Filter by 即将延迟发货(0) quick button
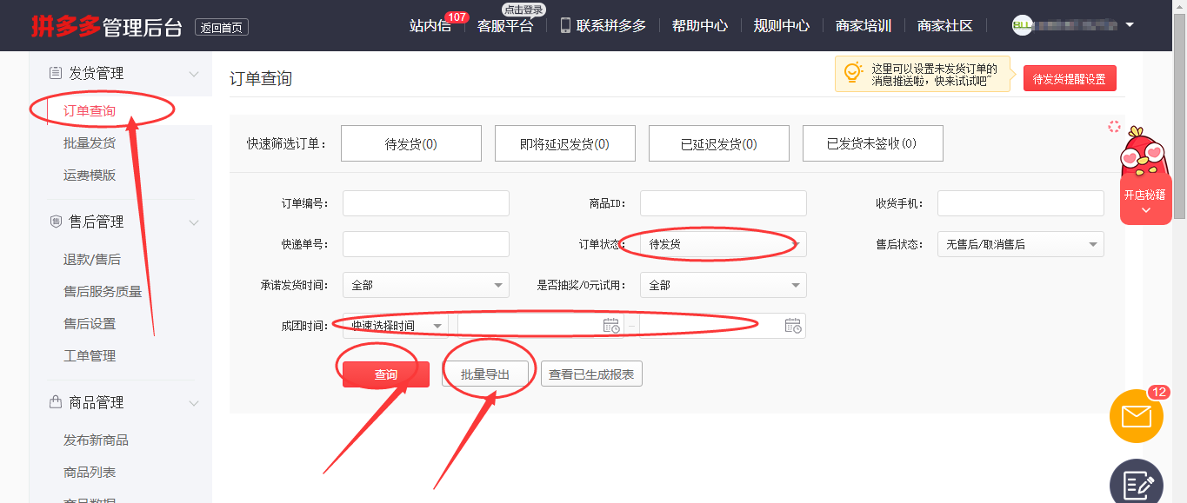 coord(565,143)
